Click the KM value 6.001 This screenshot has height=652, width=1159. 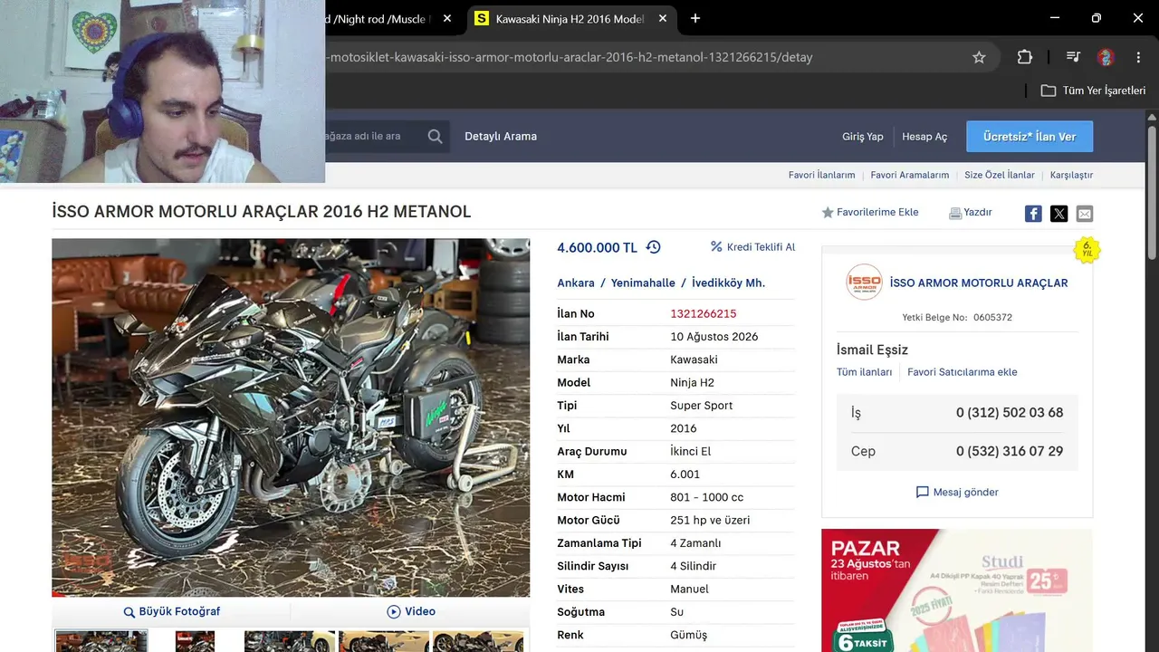point(685,475)
